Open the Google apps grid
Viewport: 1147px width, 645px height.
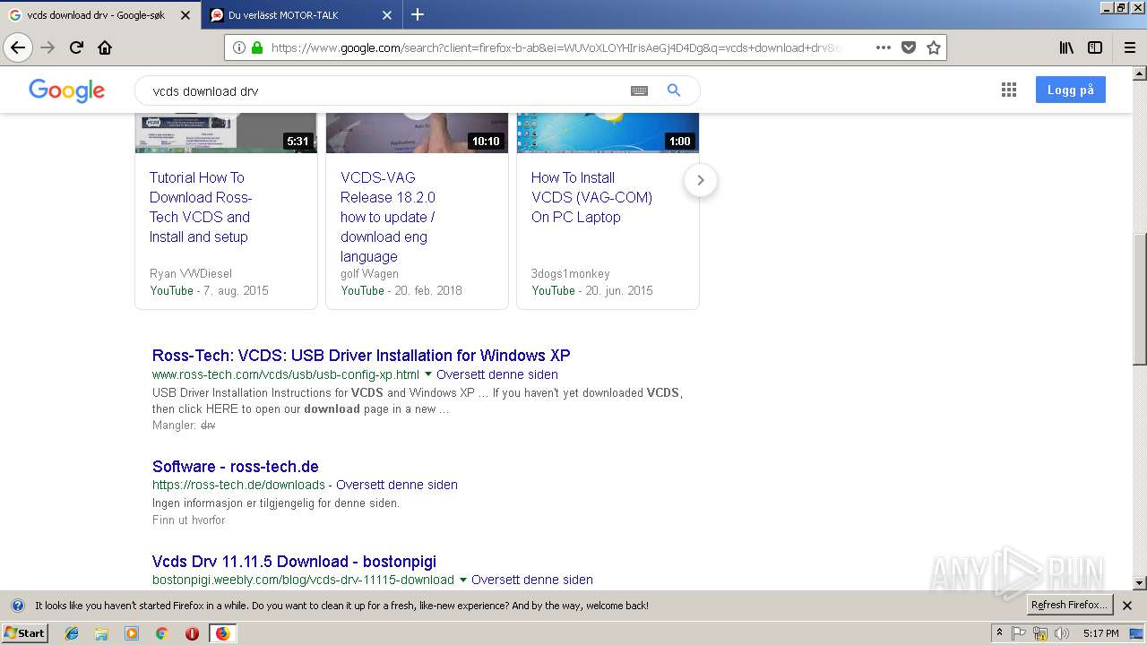pos(1009,90)
